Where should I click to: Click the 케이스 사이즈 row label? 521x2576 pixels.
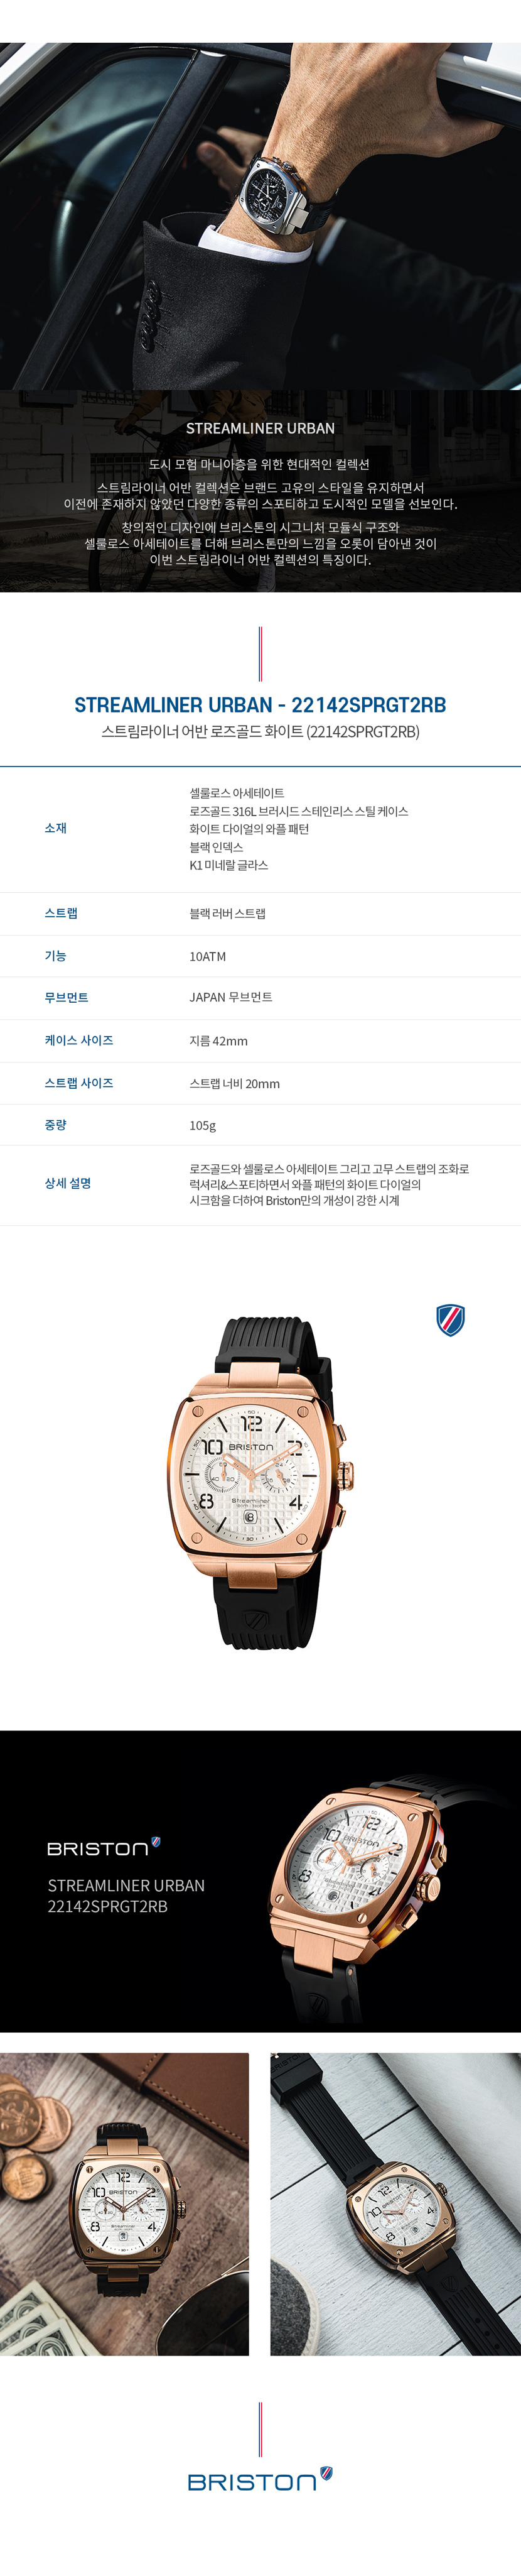[x=79, y=1040]
